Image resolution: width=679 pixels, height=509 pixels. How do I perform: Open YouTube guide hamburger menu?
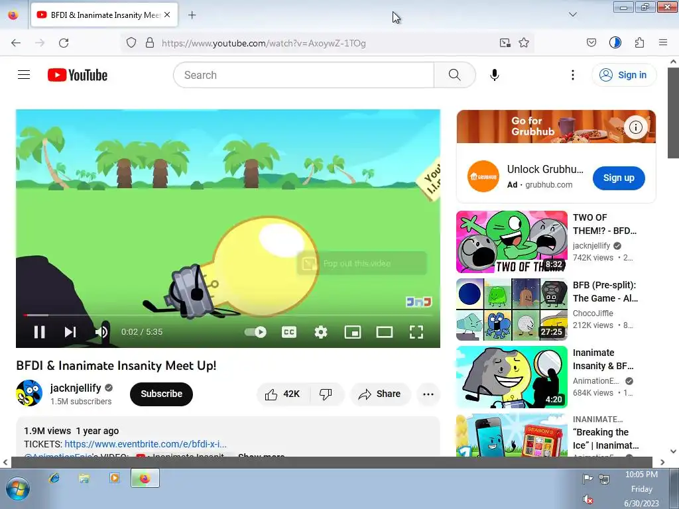click(x=24, y=75)
